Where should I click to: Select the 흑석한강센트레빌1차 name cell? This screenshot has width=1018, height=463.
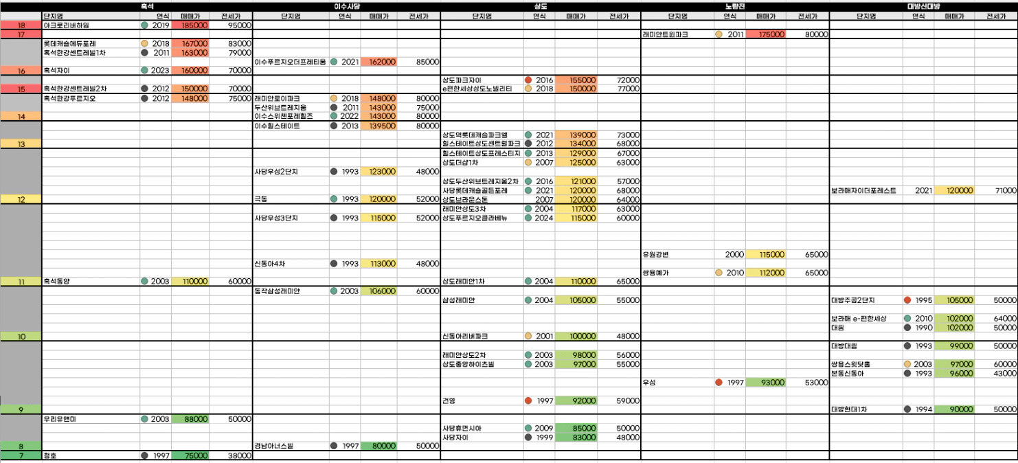point(91,52)
